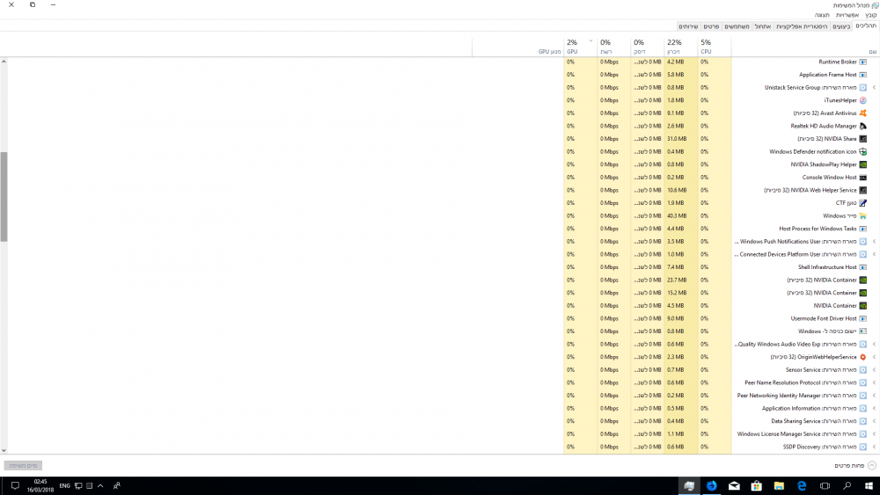
Task: Click the taskbar clock showing 02:45
Action: pos(40,485)
